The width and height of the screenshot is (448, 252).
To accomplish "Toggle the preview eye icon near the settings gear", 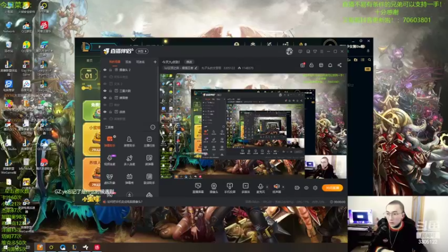I will [306, 188].
